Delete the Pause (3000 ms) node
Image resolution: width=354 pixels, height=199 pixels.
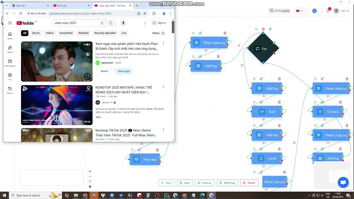[225, 33]
